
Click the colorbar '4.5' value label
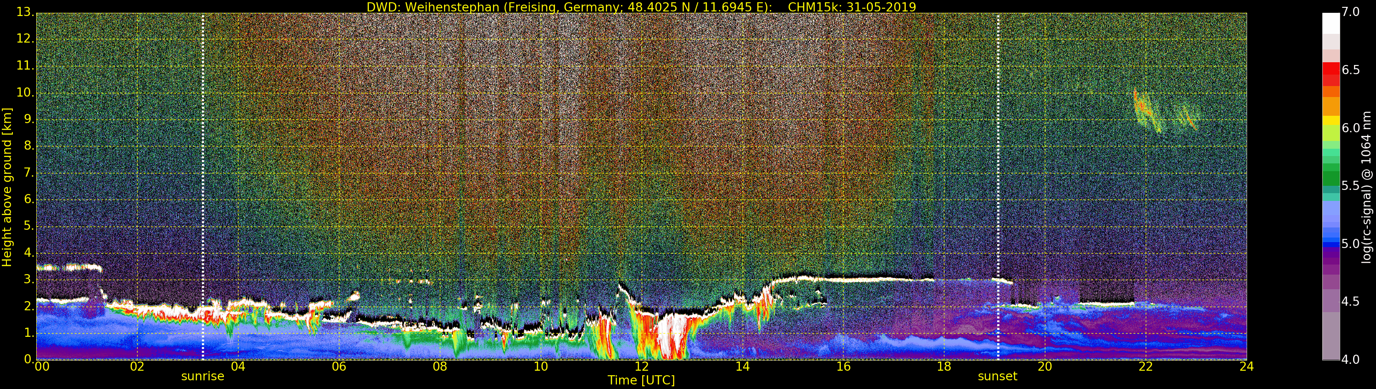tap(1350, 302)
